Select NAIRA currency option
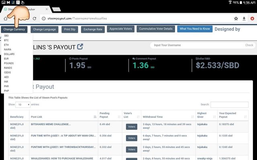Viewport: 257px width, 160px height. [8, 49]
